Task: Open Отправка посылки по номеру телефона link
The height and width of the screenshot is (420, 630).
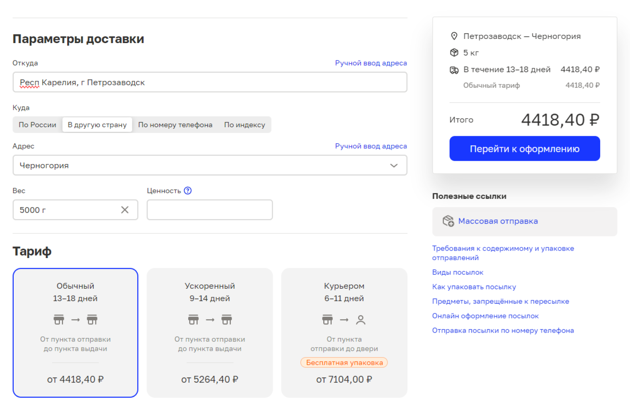Action: coord(503,330)
